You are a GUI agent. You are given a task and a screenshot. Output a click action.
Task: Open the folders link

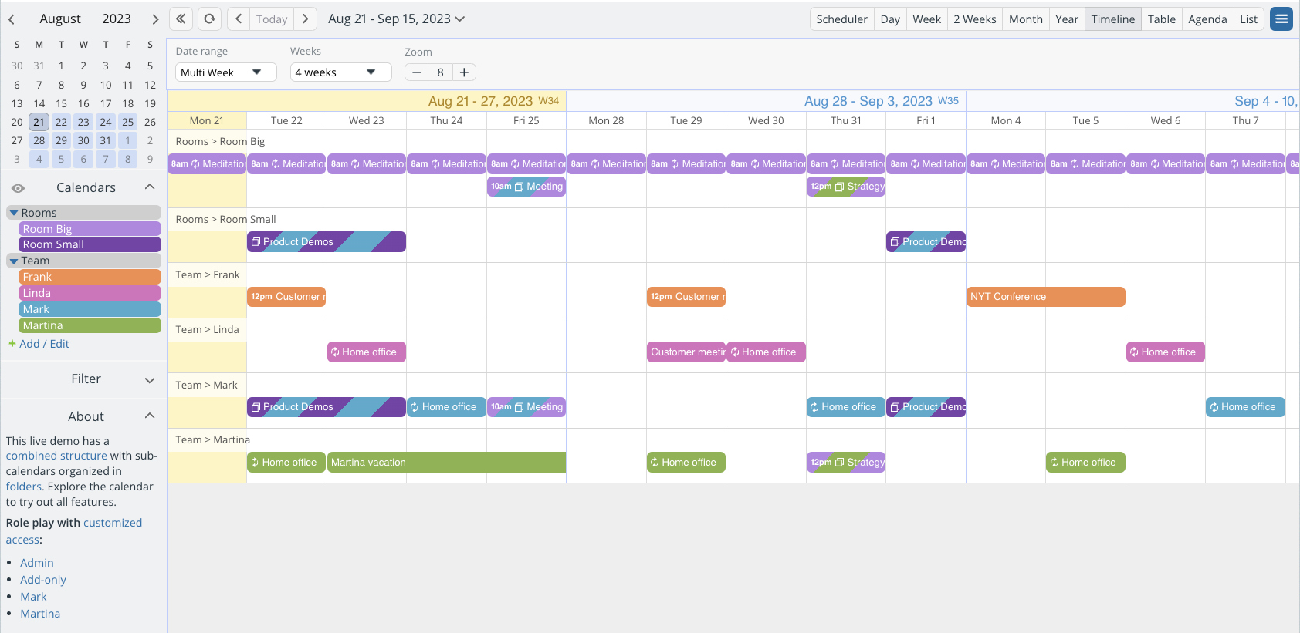click(24, 487)
